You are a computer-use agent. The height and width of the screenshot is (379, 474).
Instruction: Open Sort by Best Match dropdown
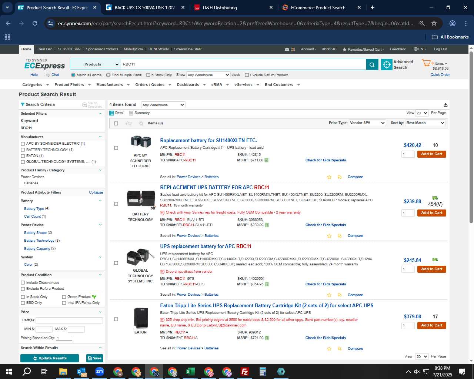click(x=425, y=123)
